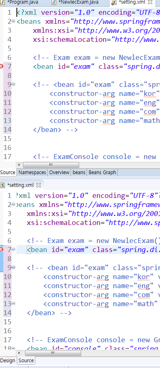Click left scroll arrow of bottom editor scrollbar
Viewport: 160px width, 368px height.
coord(19,353)
